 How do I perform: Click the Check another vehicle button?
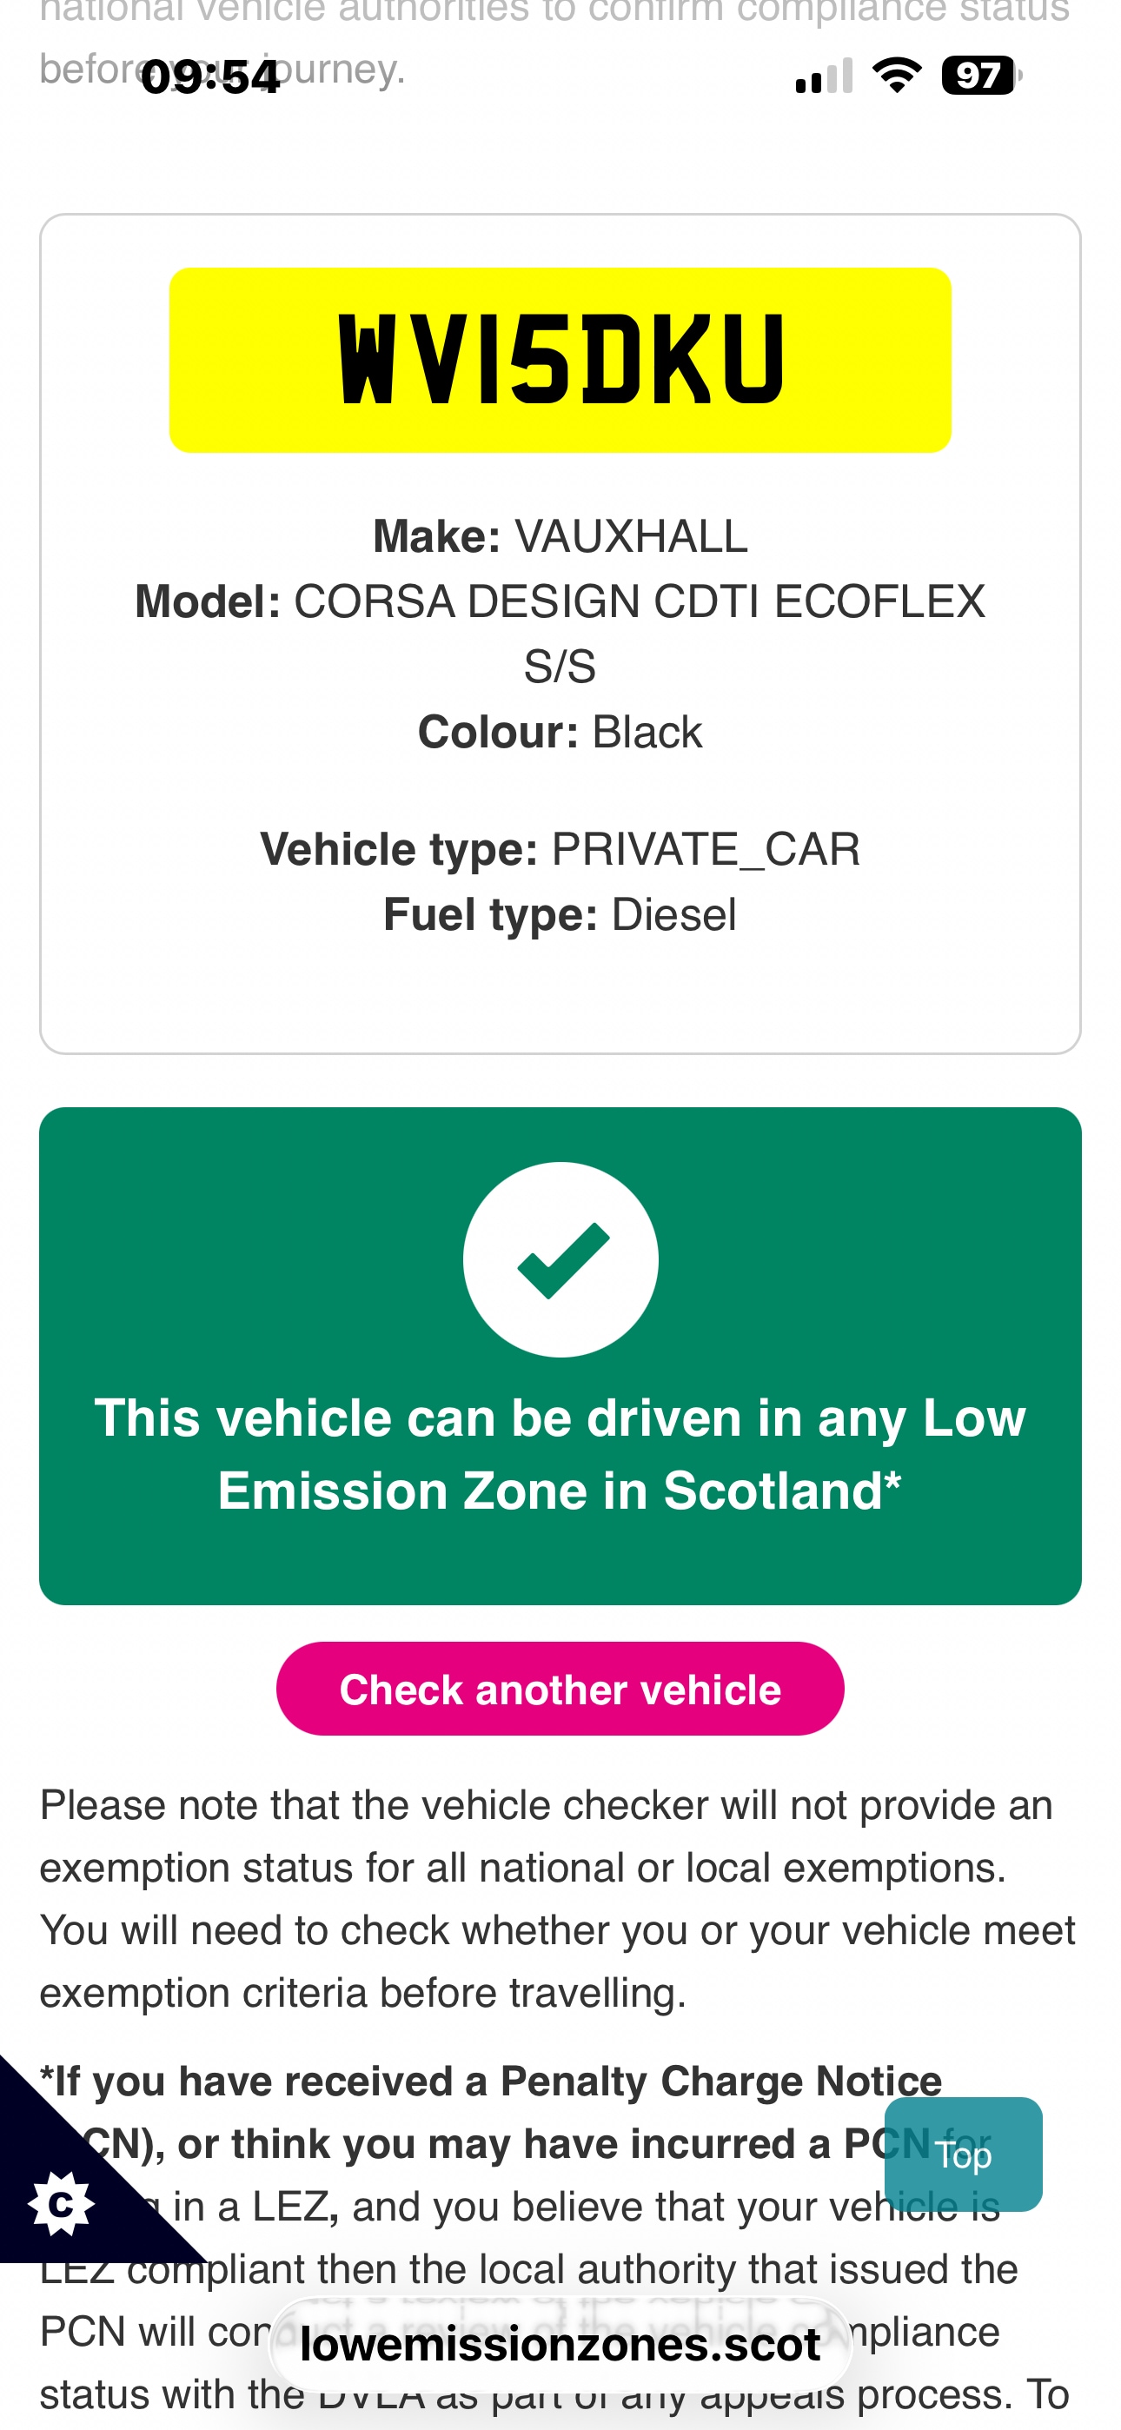560,1689
